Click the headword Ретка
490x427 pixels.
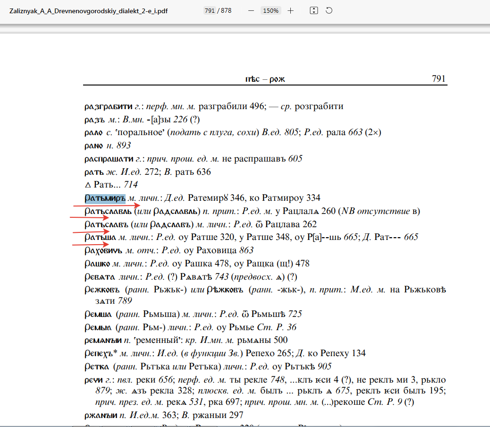tap(97, 367)
